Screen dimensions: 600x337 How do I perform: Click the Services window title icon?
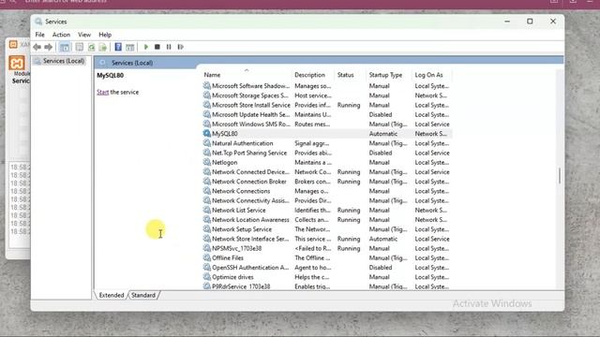pyautogui.click(x=38, y=22)
